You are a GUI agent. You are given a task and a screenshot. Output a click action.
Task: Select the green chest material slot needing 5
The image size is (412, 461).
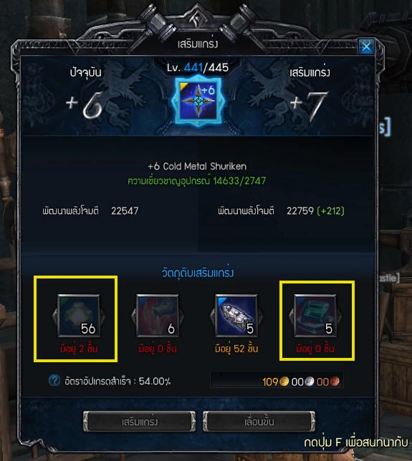coord(315,316)
